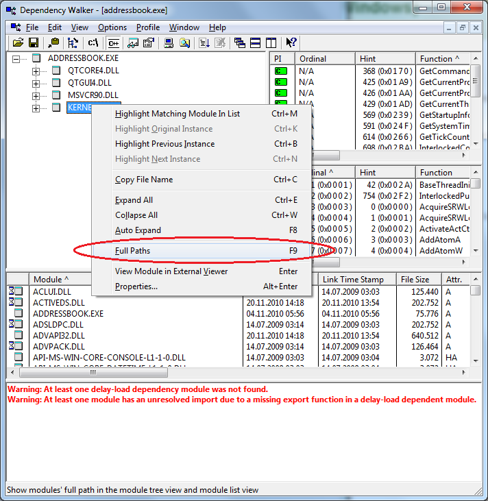488x501 pixels.
Task: Expand the MSVCR90.DLL tree node
Action: pos(36,95)
